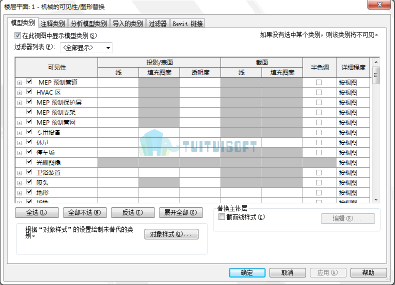
Task: Click 详细程度 cell for 体量 row
Action: pyautogui.click(x=353, y=143)
